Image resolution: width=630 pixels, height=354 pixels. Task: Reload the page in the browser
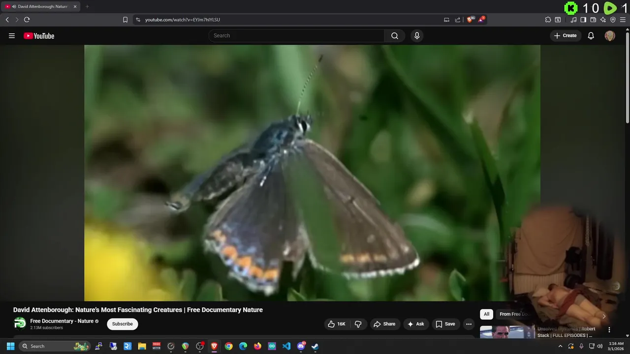[27, 20]
